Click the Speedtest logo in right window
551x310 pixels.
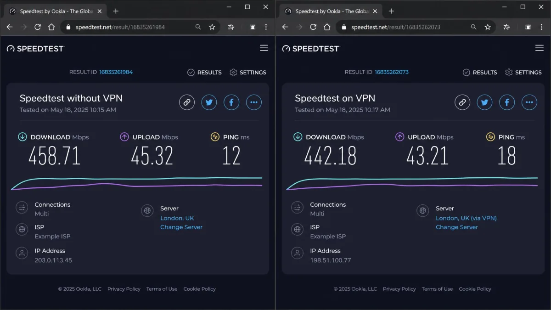coord(311,48)
